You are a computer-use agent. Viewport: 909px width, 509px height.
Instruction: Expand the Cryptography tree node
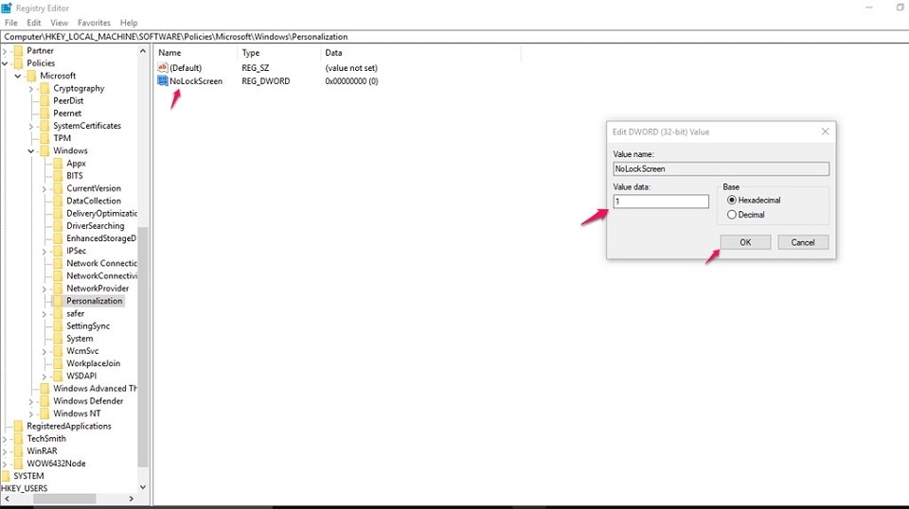click(x=31, y=89)
